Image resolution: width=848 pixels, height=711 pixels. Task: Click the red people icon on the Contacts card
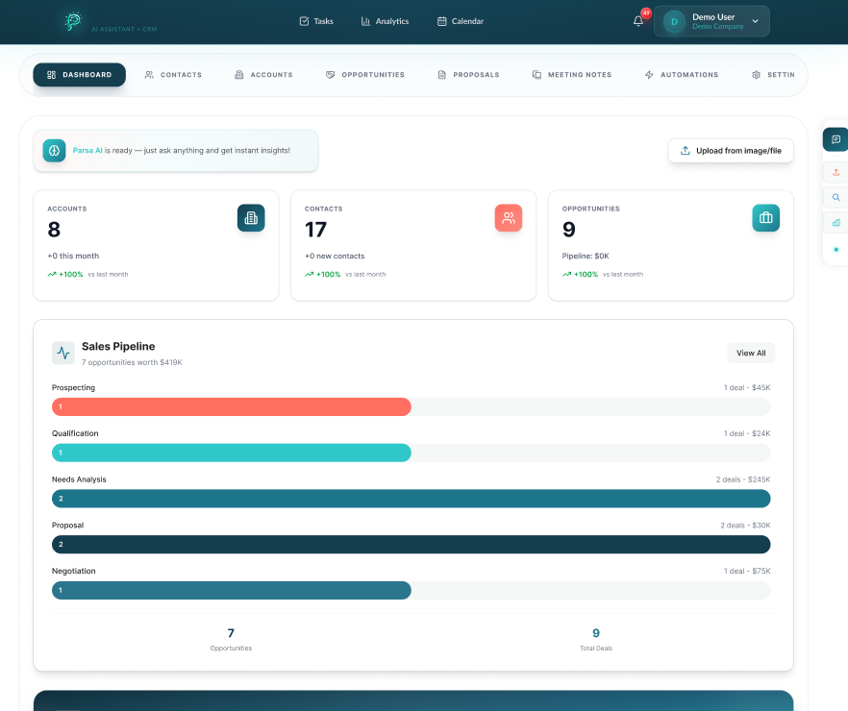click(509, 218)
